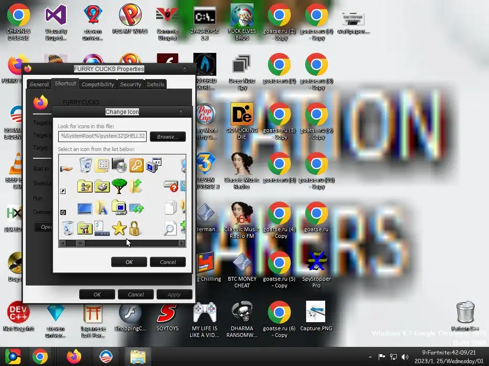Open SpyStopper Pro desktop icon

[x=316, y=270]
